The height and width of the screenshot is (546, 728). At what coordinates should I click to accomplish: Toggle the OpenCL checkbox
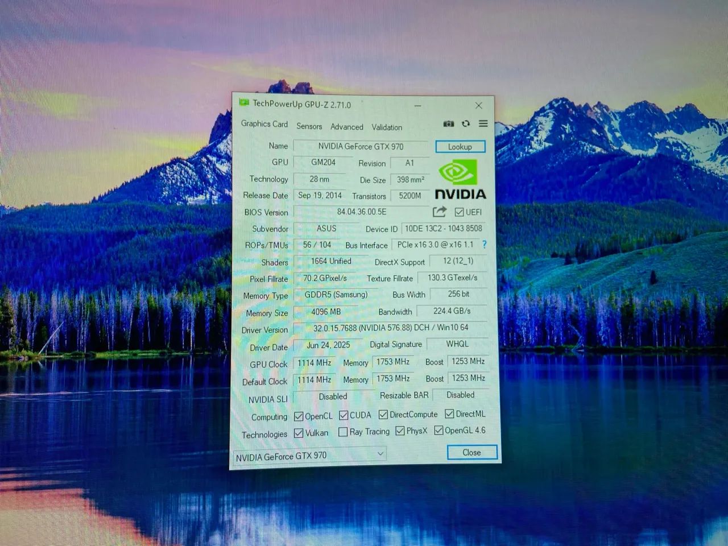click(x=299, y=416)
